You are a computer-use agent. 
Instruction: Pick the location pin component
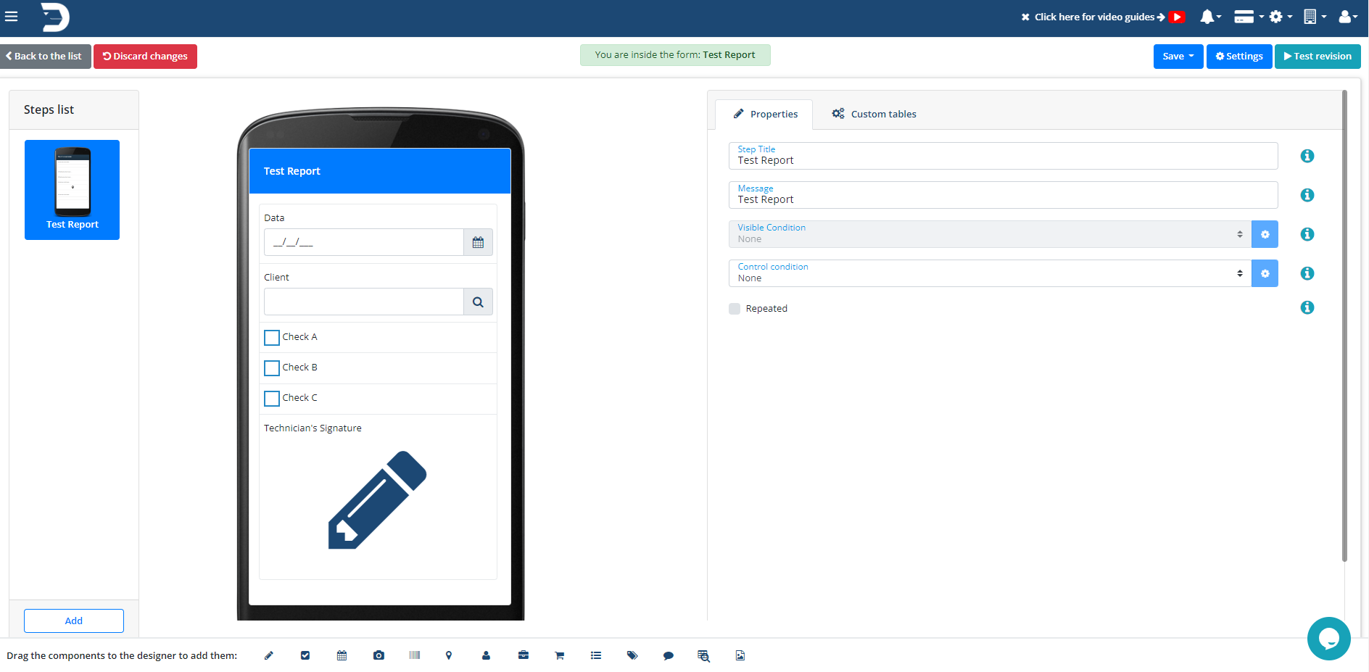click(x=449, y=655)
